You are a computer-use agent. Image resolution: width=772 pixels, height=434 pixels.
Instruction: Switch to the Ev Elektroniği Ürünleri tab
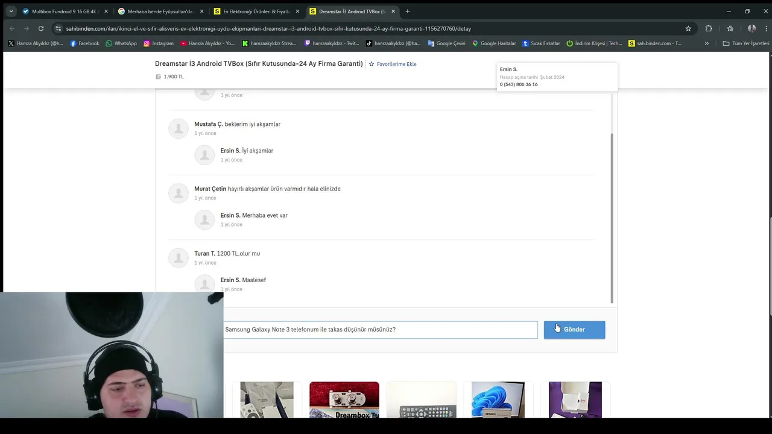coord(255,11)
